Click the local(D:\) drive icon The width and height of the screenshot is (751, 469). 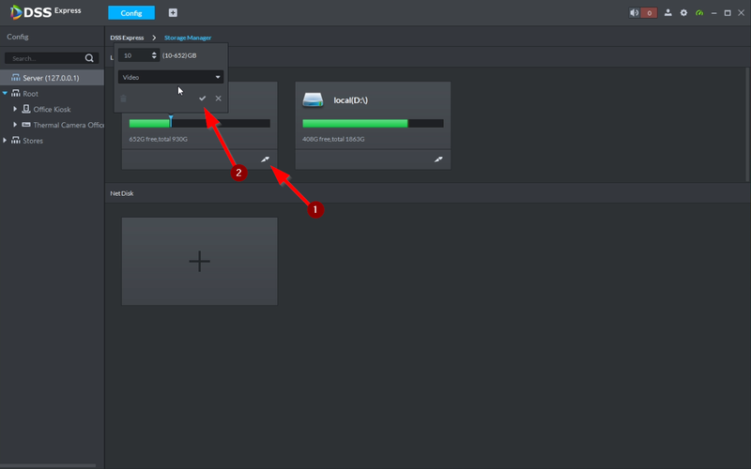point(313,99)
